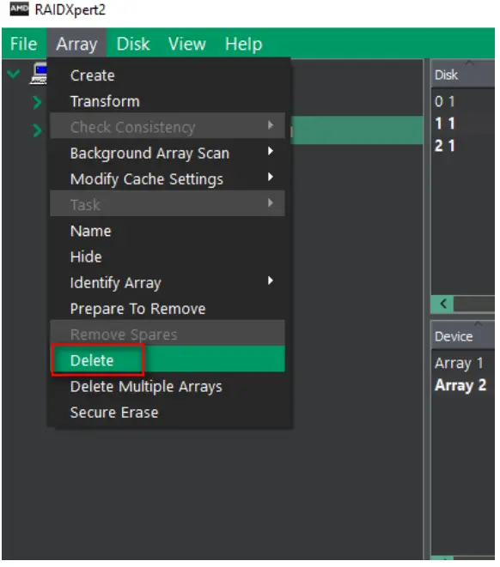The width and height of the screenshot is (500, 567).
Task: Click the Disk column header
Action: point(463,75)
